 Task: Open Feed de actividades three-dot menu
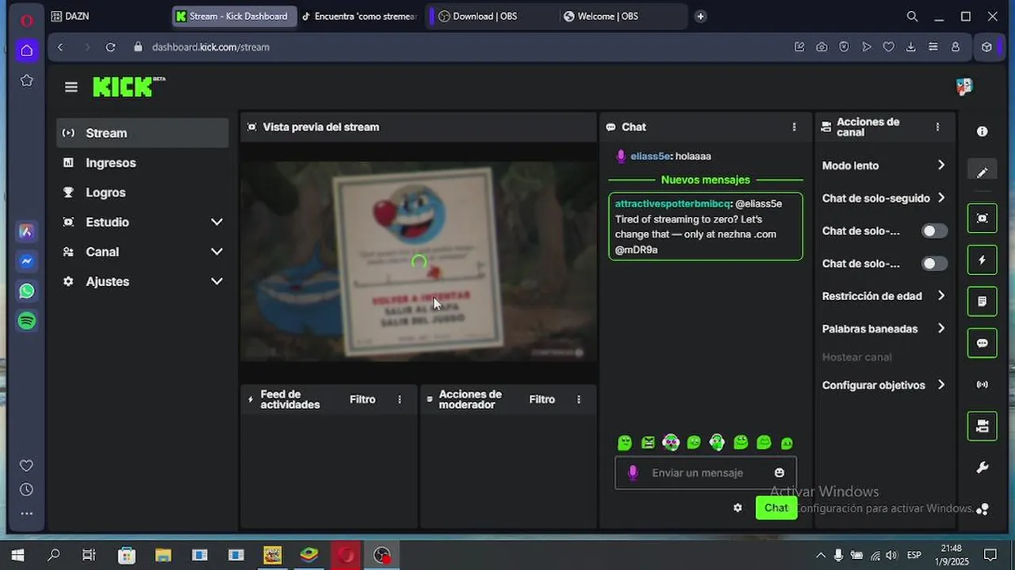point(400,400)
